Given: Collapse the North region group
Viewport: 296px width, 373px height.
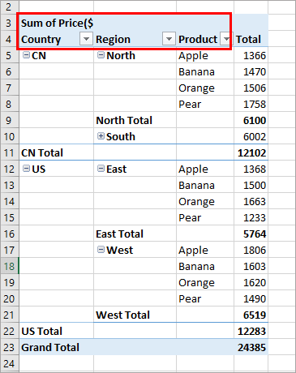Looking at the screenshot, I should [101, 55].
